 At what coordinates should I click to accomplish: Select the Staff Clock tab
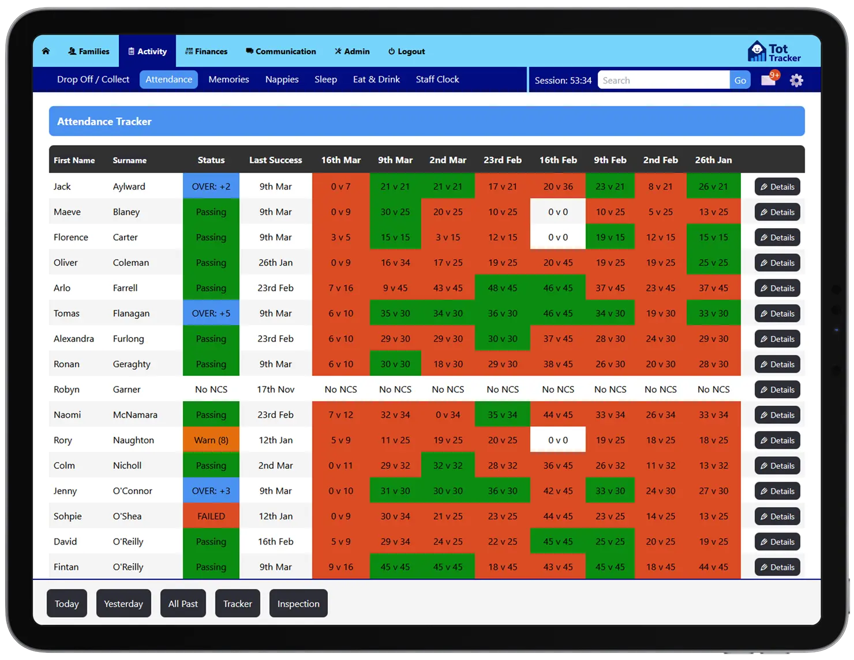point(437,79)
